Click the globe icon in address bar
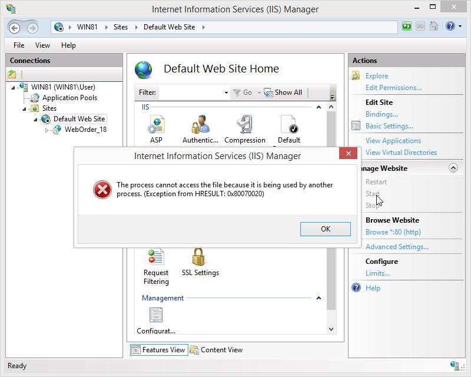471x377 pixels. point(59,27)
